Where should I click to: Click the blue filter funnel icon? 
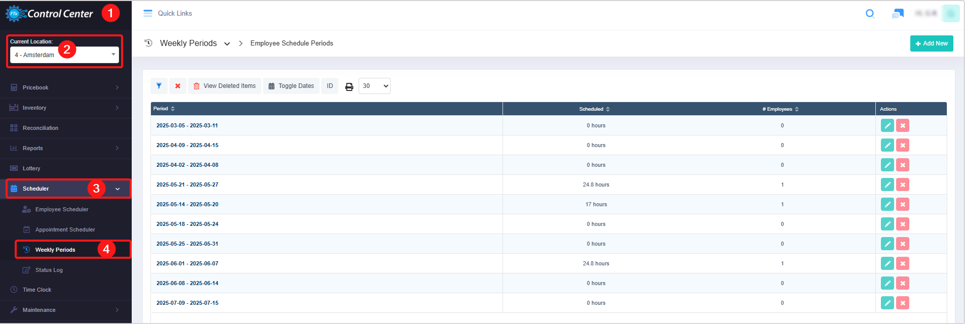159,86
